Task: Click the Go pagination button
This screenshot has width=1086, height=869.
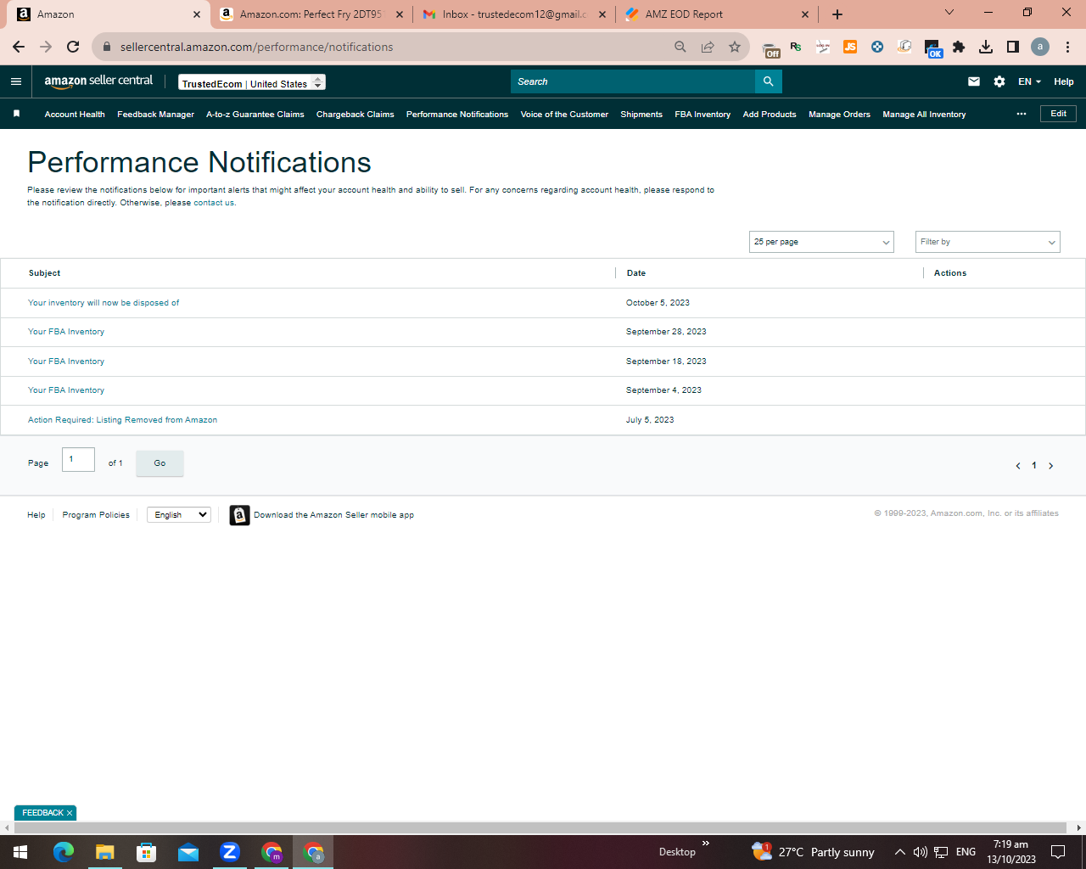Action: point(160,463)
